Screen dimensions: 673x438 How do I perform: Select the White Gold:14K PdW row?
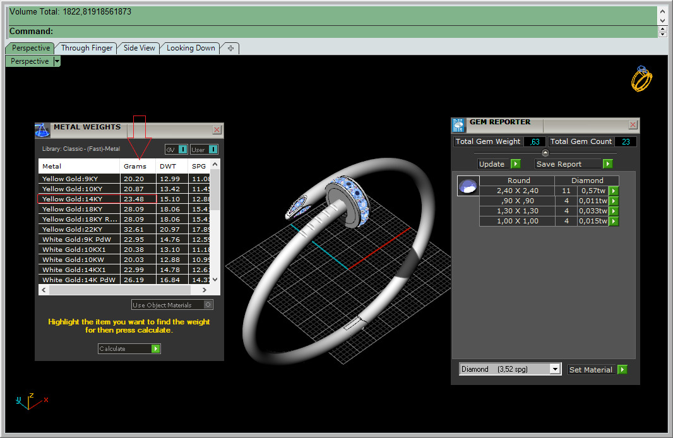(x=124, y=280)
